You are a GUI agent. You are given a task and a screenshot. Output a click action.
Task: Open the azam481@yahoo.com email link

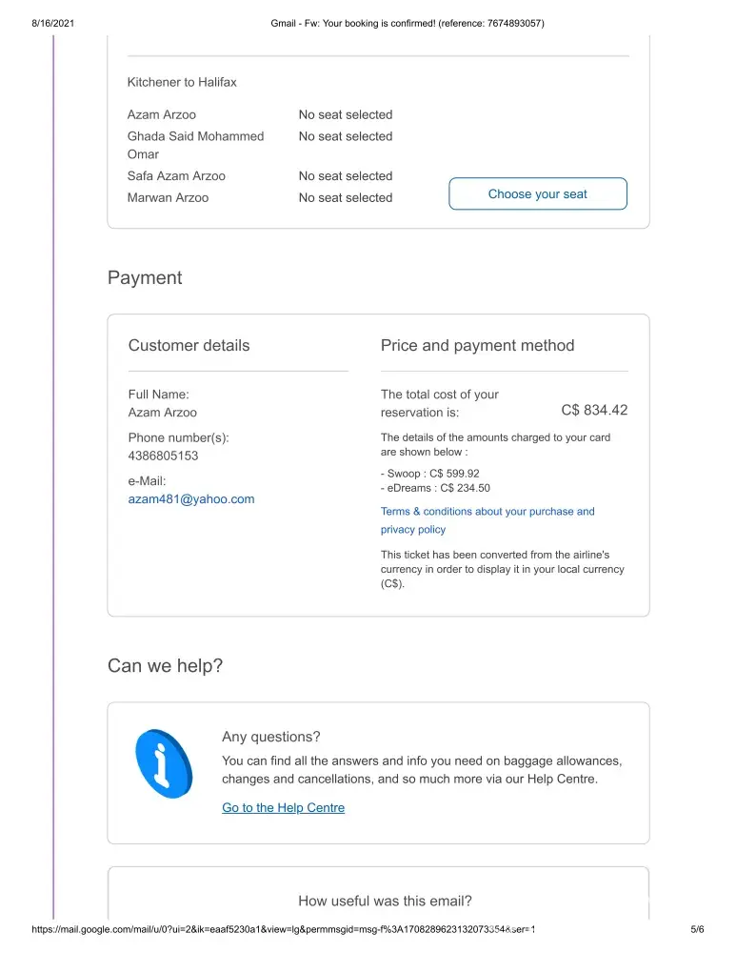click(x=191, y=499)
